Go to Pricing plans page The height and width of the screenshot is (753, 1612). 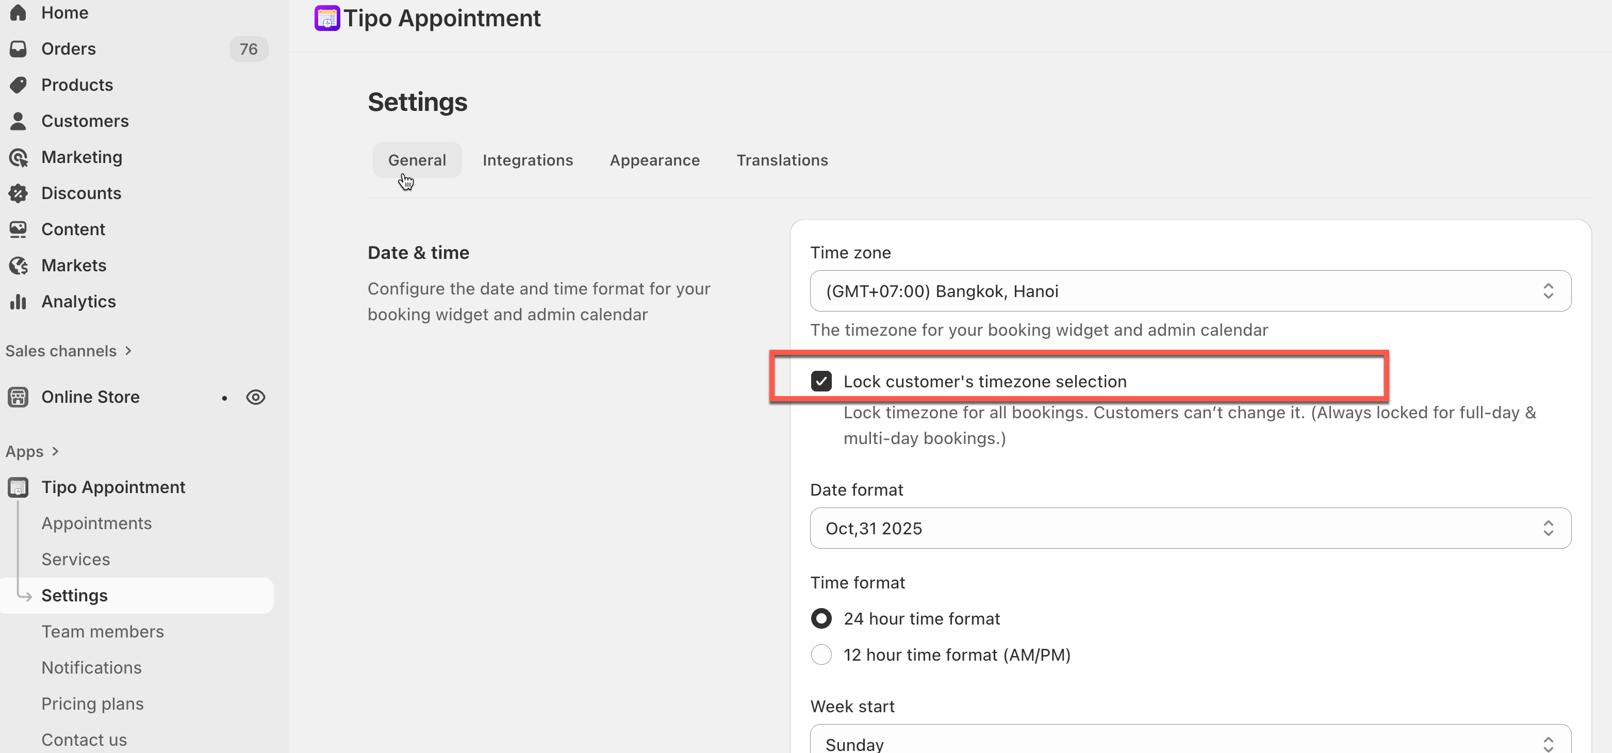pyautogui.click(x=93, y=703)
